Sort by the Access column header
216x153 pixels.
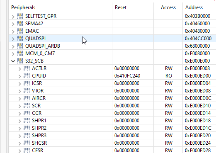tap(168, 7)
